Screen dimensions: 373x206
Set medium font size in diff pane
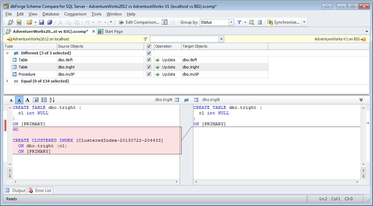pos(19,100)
